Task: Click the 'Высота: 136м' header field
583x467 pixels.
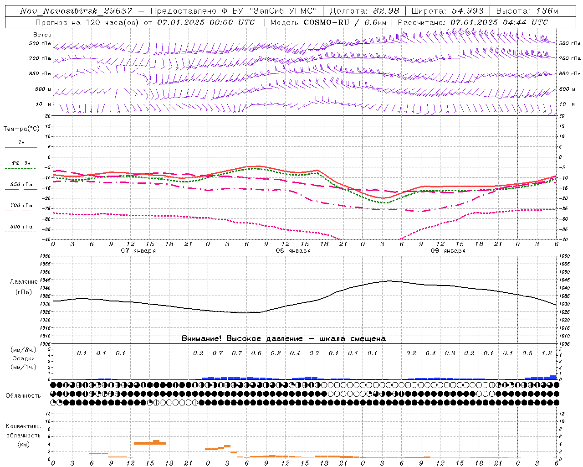Action: (x=527, y=11)
